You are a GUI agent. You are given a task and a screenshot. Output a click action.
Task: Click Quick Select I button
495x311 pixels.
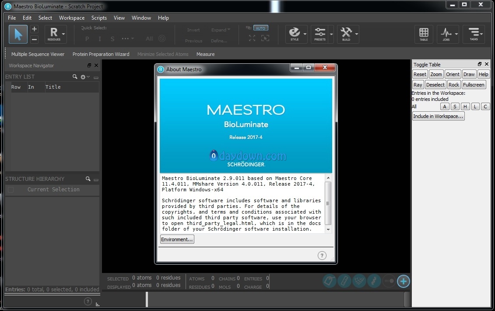(100, 39)
